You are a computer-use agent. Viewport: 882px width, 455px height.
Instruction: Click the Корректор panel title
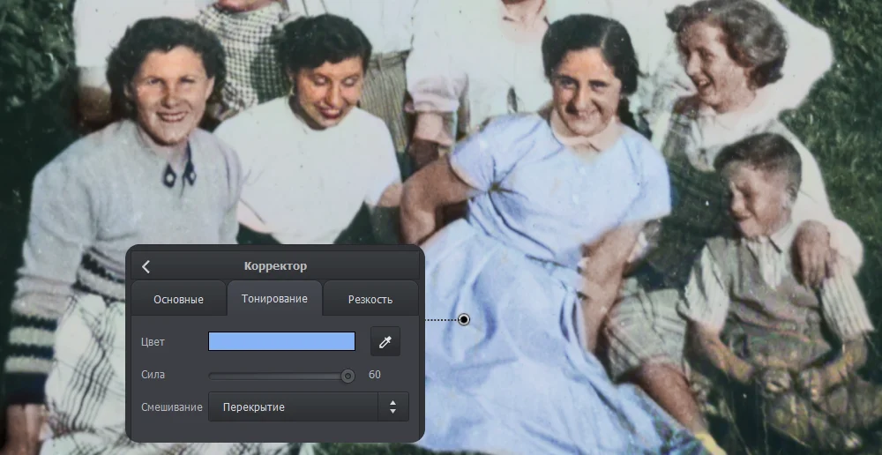(x=275, y=266)
